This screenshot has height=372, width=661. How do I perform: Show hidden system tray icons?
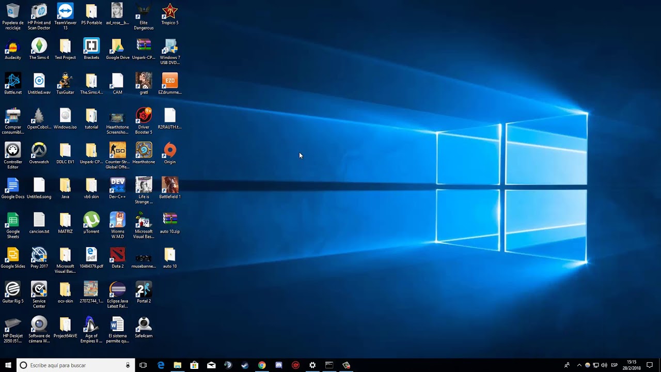[x=579, y=365]
